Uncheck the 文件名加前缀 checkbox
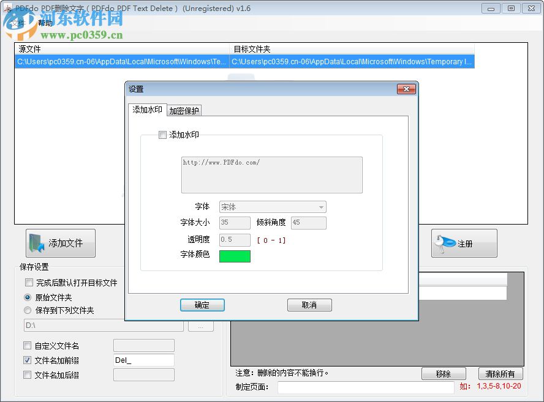This screenshot has width=544, height=402. 27,360
